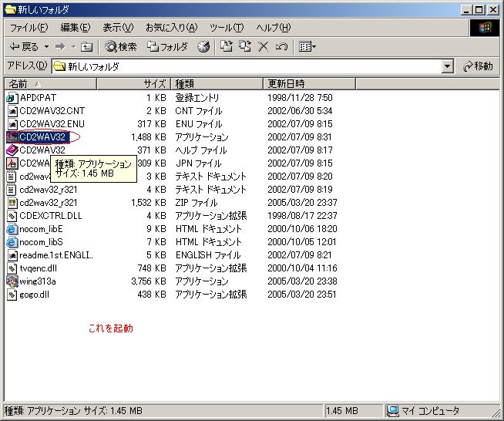504x421 pixels.
Task: Select the wing313a application file
Action: pyautogui.click(x=37, y=281)
